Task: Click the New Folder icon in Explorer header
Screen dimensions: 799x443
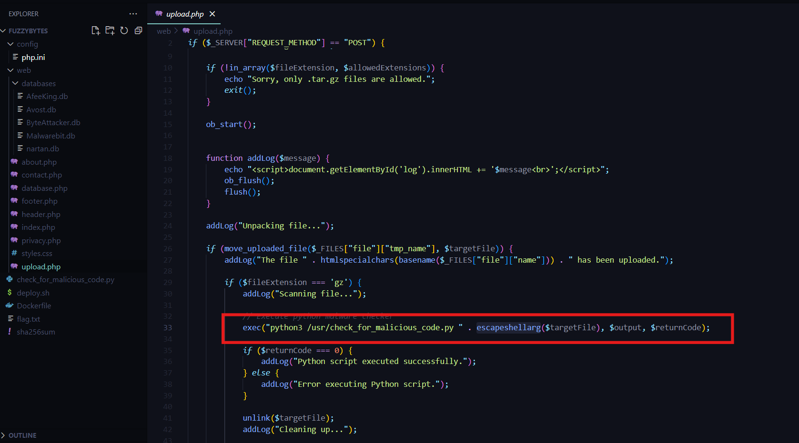Action: pyautogui.click(x=110, y=30)
